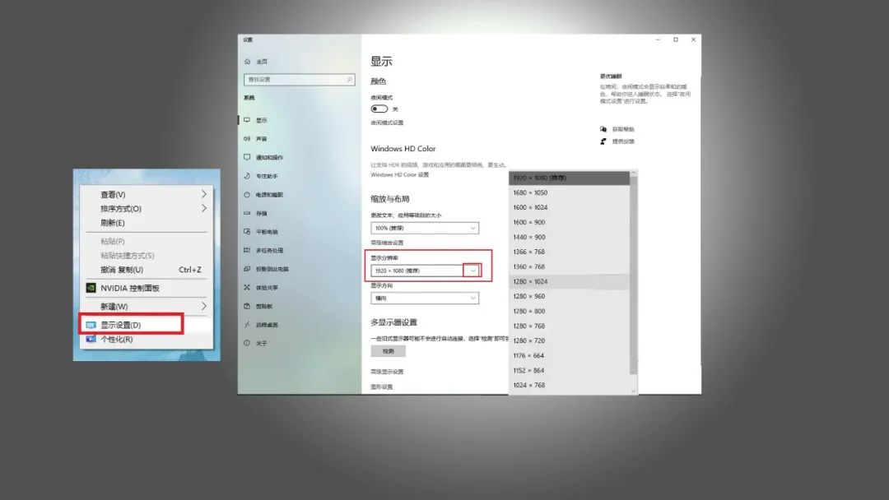889x500 pixels.
Task: Open the 显示方向 横向 orientation dropdown
Action: 425,298
